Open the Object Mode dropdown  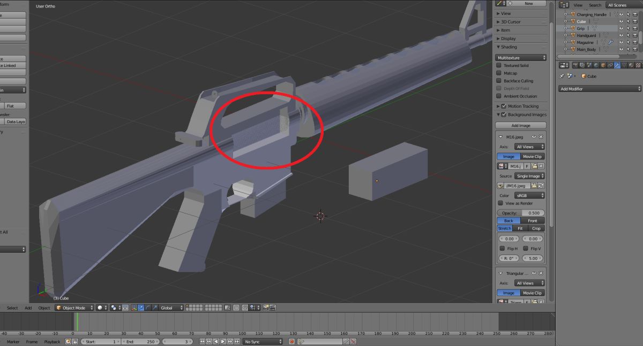click(74, 308)
